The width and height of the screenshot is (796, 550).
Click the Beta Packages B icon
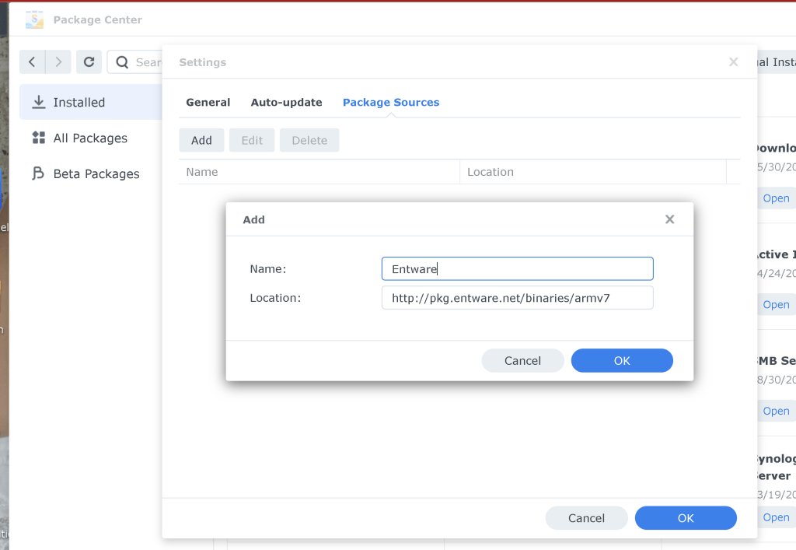pos(38,173)
